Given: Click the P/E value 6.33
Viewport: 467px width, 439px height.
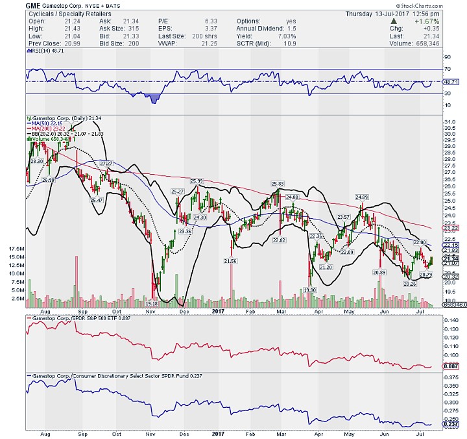Looking at the screenshot, I should click(x=211, y=21).
